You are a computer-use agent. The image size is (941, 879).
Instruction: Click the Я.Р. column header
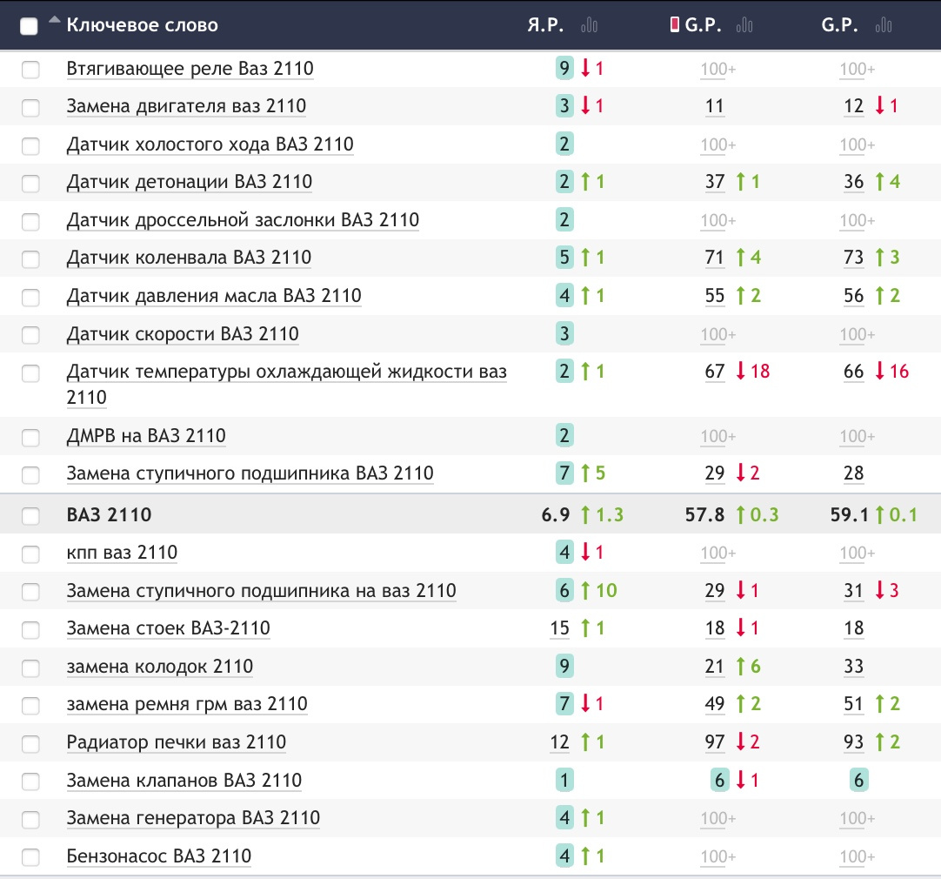545,24
